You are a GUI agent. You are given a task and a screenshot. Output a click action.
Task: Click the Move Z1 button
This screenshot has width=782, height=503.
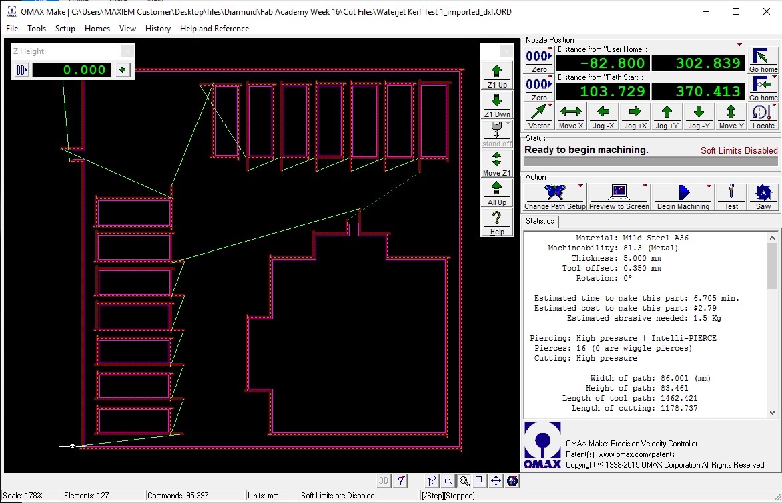point(496,164)
